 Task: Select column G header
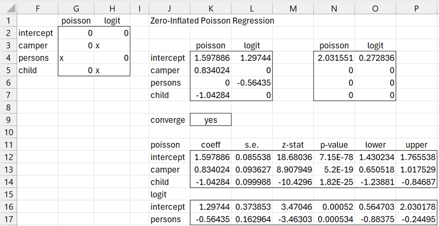76,7
